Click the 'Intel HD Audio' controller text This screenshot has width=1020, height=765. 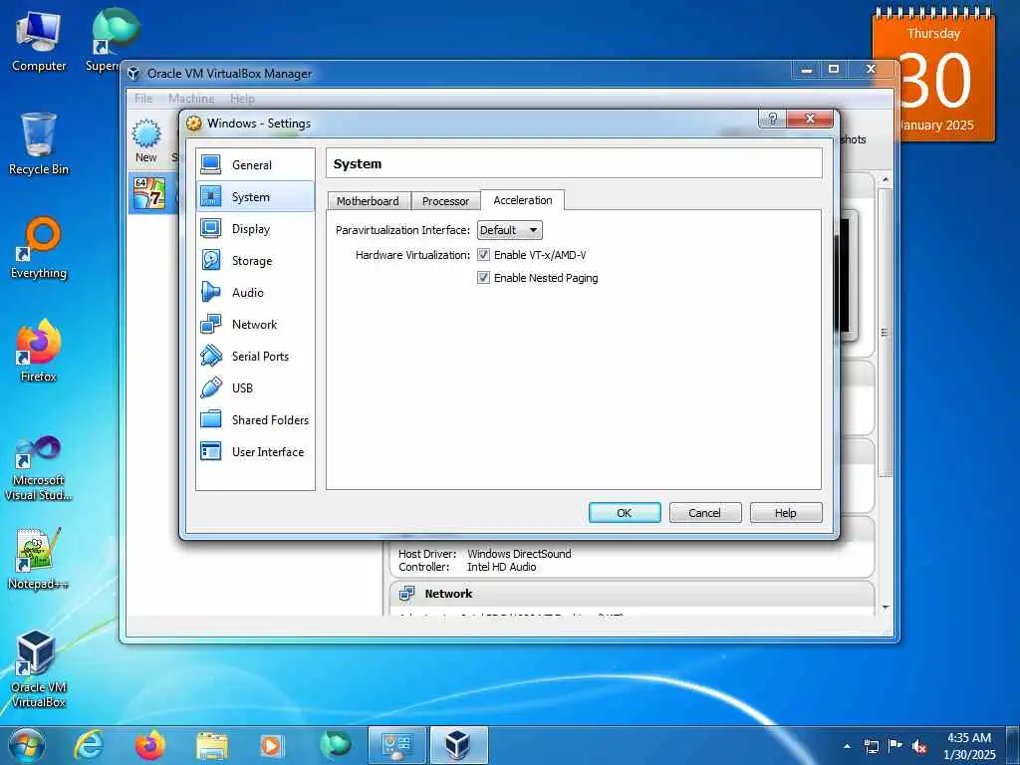pos(502,567)
